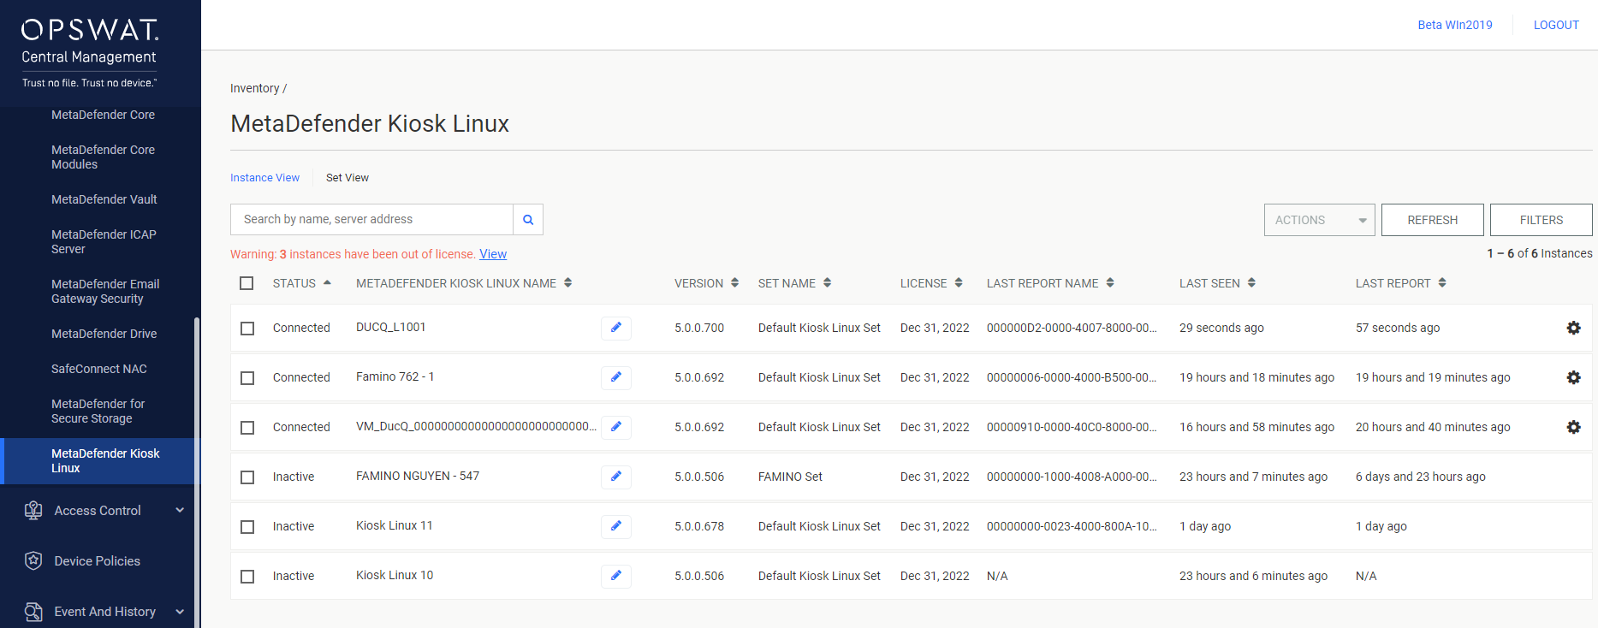Open gear settings for VM_DucQ row
Viewport: 1598px width, 628px height.
(x=1573, y=427)
